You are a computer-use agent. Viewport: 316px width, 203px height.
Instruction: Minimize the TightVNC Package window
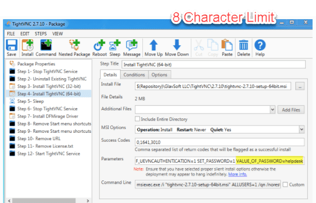[282, 23]
